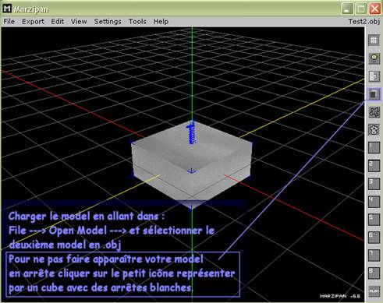Click the PLAY button
383x303 pixels.
[374, 291]
